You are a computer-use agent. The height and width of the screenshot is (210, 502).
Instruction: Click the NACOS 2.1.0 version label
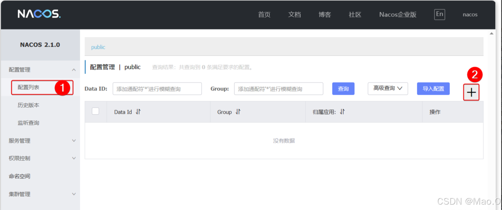40,45
